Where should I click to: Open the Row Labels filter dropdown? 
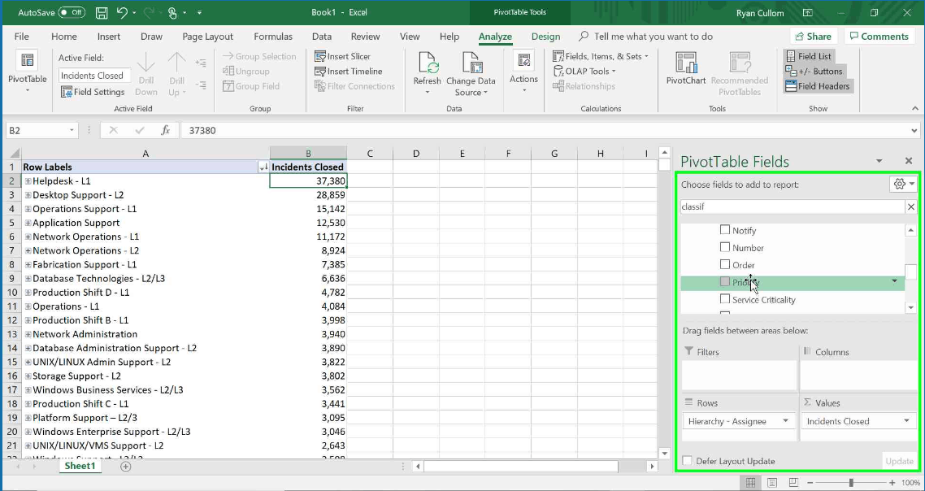click(x=263, y=167)
